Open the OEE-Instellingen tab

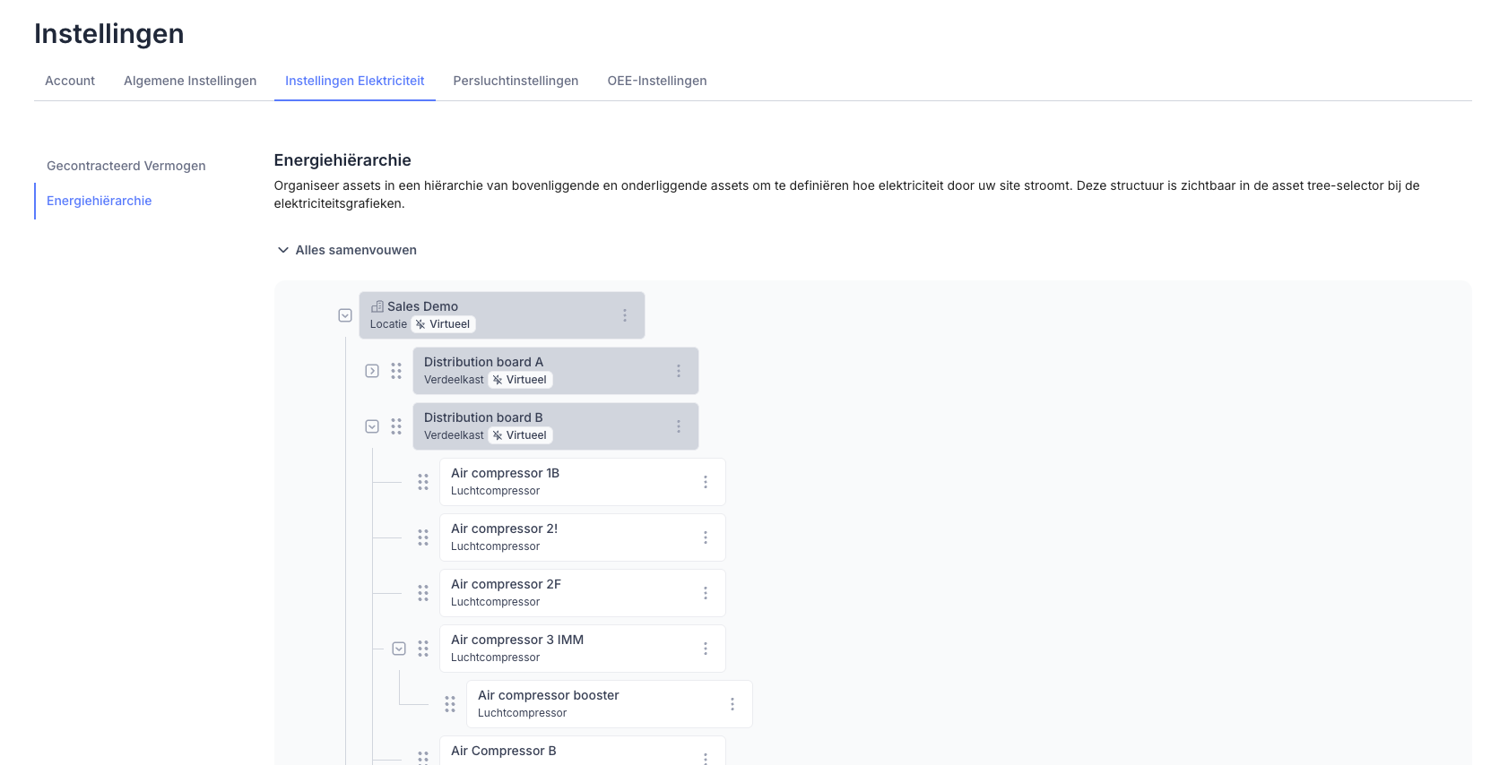pyautogui.click(x=656, y=81)
